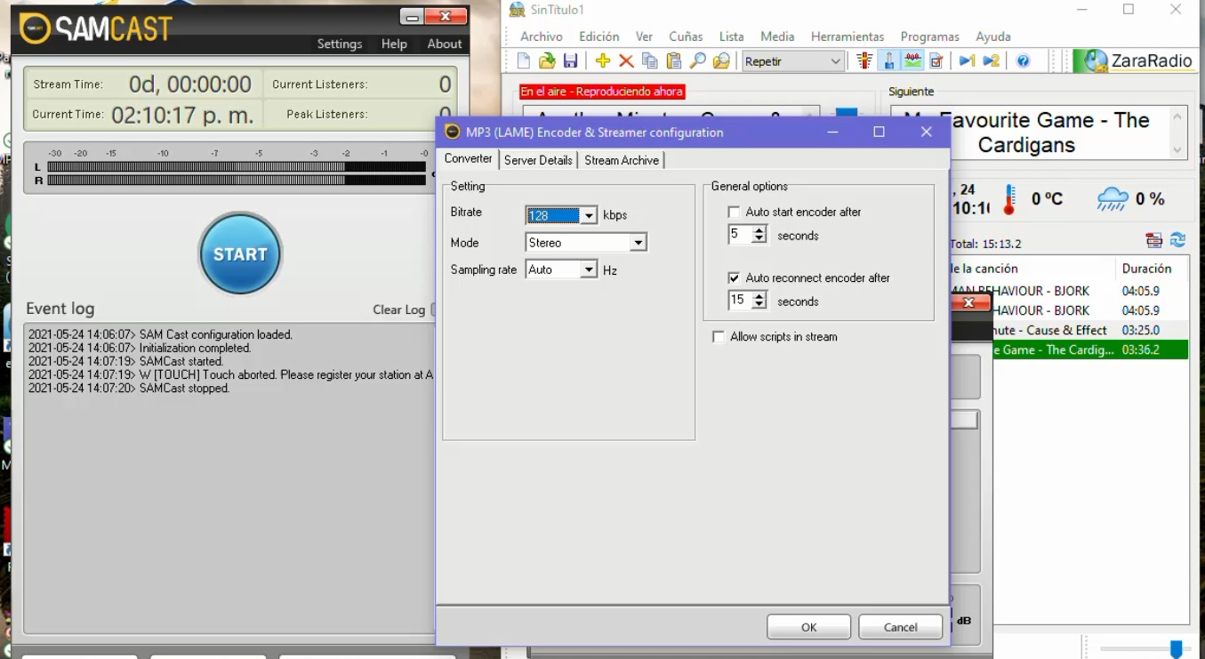Open the Herramientas menu in ZaraRadio
Viewport: 1205px width, 659px height.
tap(848, 36)
